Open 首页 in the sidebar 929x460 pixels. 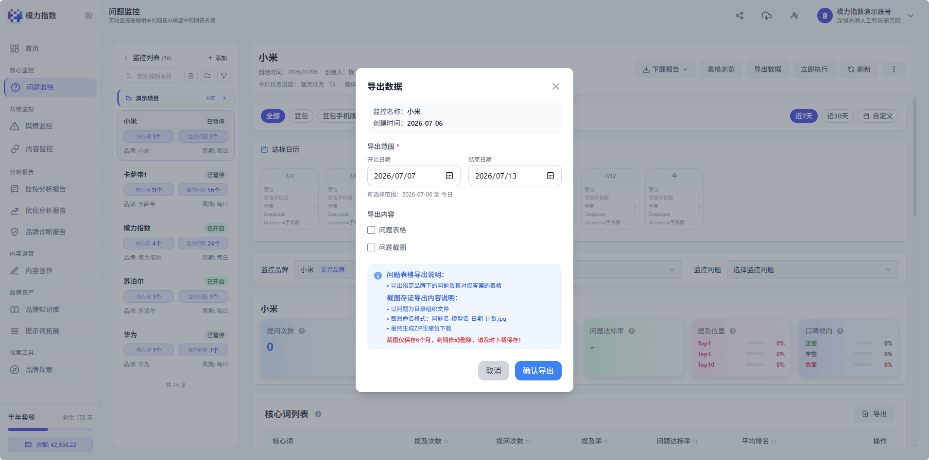coord(50,49)
